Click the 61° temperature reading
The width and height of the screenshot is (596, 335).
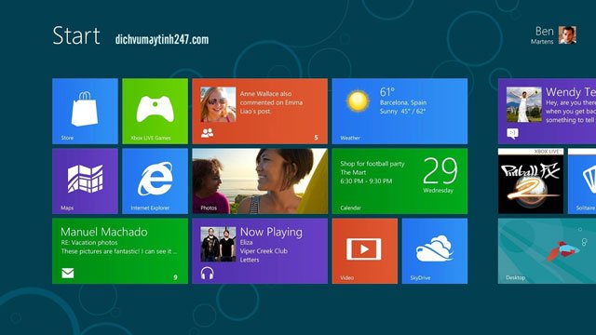pos(387,92)
